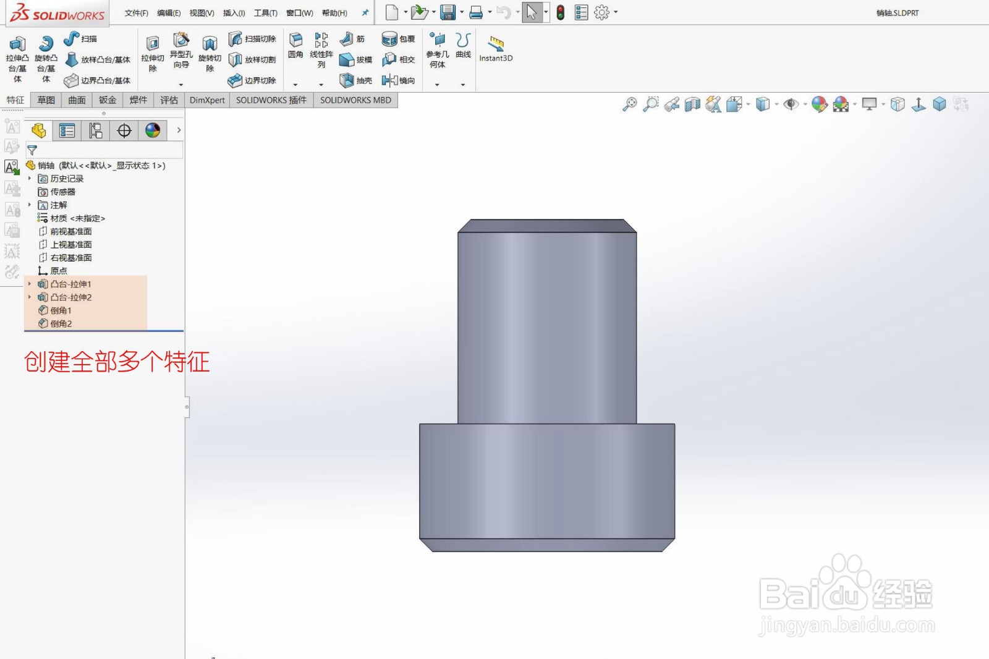Open dropdown under 异型孔向导

pyautogui.click(x=180, y=85)
